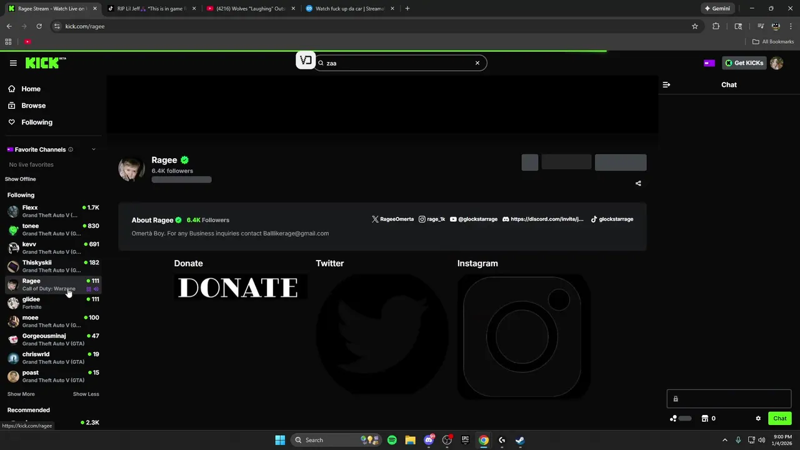
Task: Click Show More in Following
Action: (x=21, y=394)
